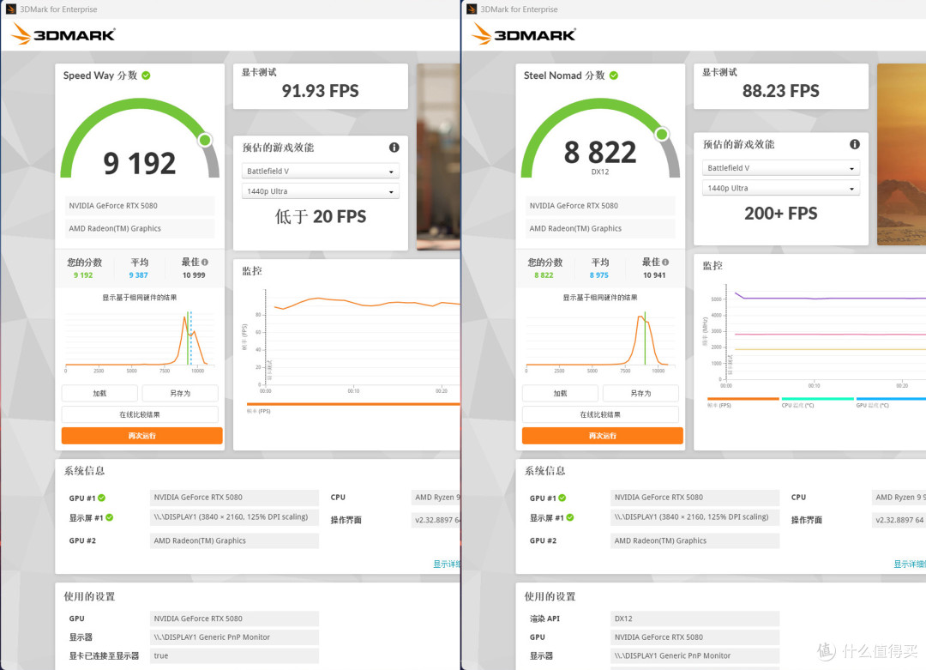Image resolution: width=926 pixels, height=670 pixels.
Task: Click the 3DMark logo in right window
Action: [x=524, y=34]
